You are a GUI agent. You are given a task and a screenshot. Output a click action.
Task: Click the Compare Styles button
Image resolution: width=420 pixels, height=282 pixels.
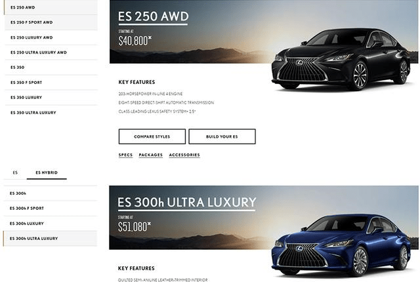pyautogui.click(x=152, y=136)
